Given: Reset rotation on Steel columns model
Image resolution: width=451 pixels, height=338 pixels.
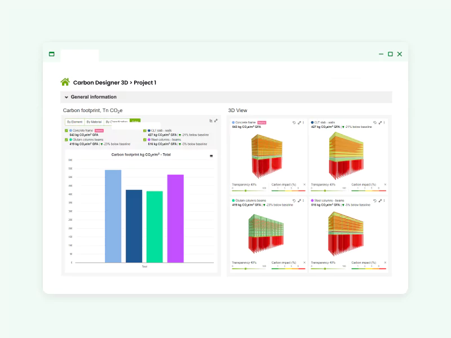Looking at the screenshot, I should coord(374,201).
